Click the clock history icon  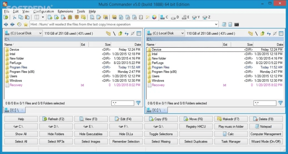pyautogui.click(x=19, y=24)
